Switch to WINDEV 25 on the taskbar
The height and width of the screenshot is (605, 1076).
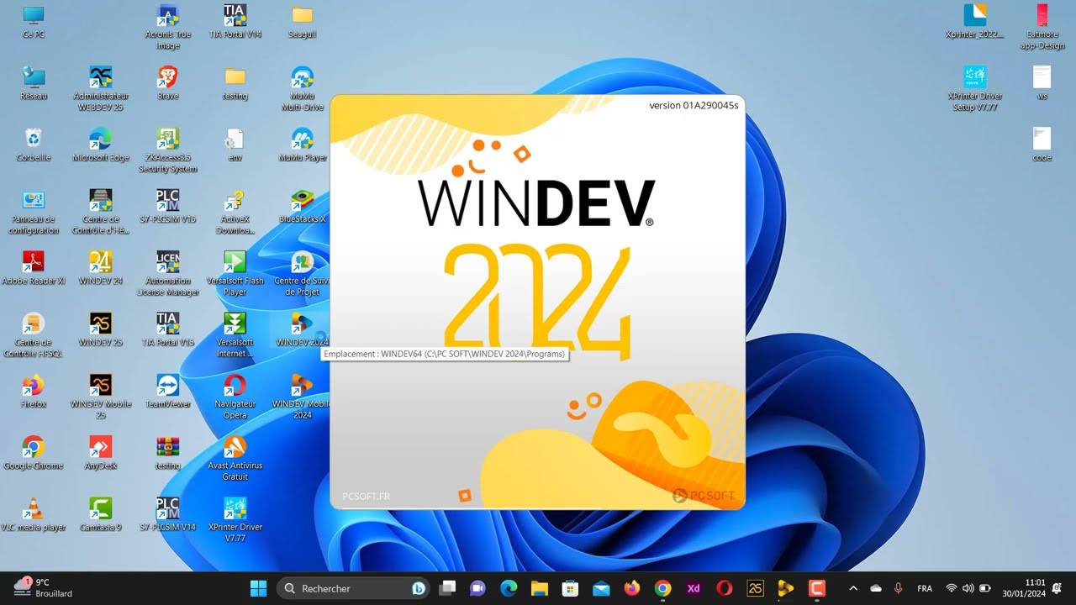tap(755, 588)
